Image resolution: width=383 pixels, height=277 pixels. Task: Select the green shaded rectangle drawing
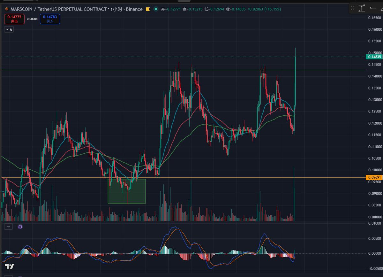pos(127,191)
